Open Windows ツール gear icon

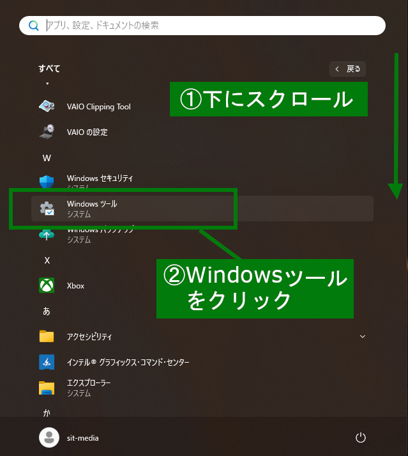47,208
